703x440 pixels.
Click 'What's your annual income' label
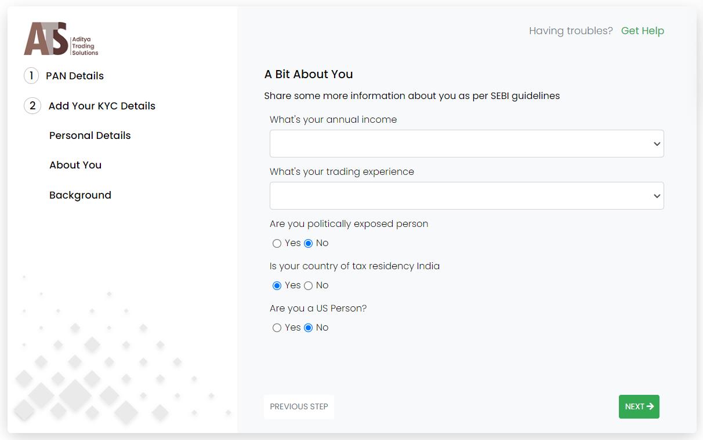pos(334,120)
